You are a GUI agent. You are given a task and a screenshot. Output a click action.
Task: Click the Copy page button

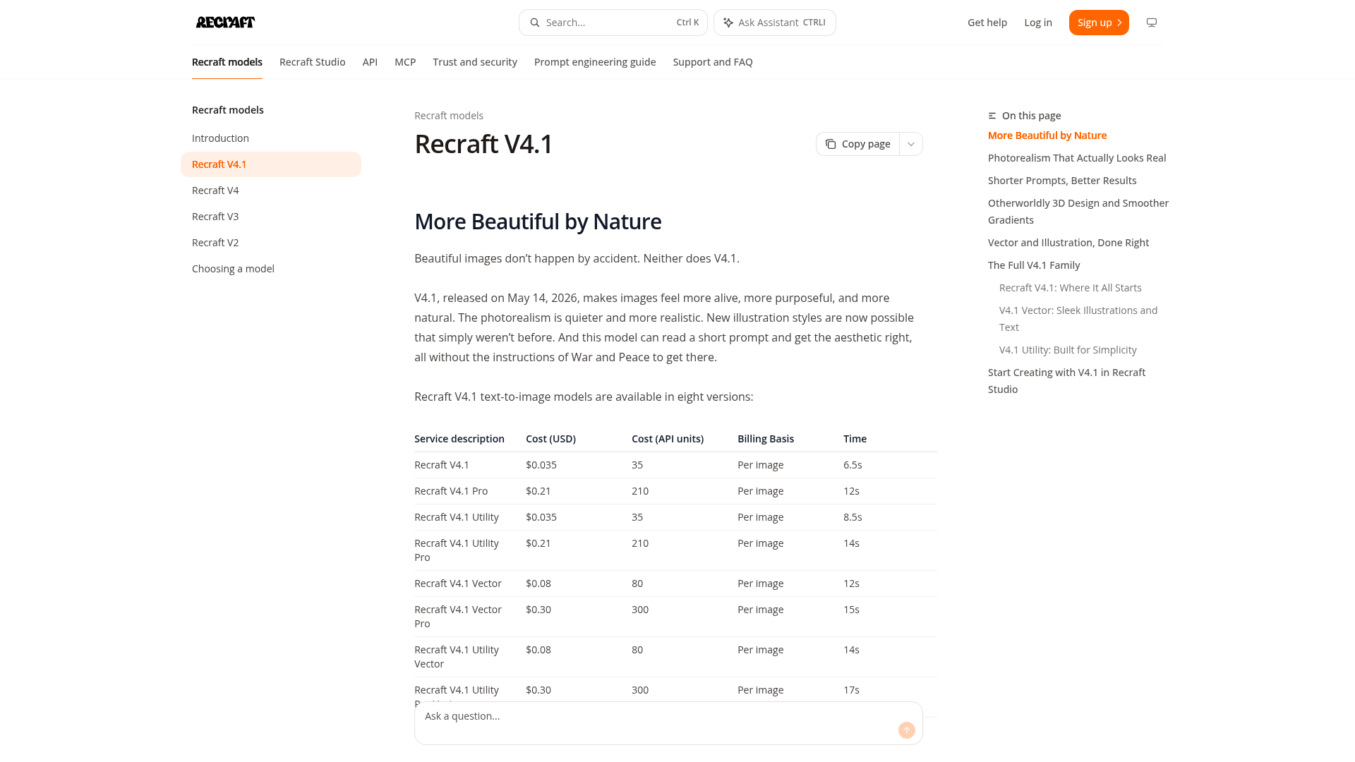tap(858, 144)
